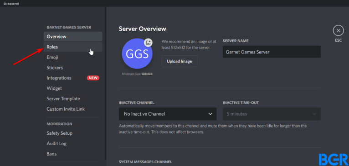Open Custom Invite Link settings
The image size is (349, 166).
(73, 109)
